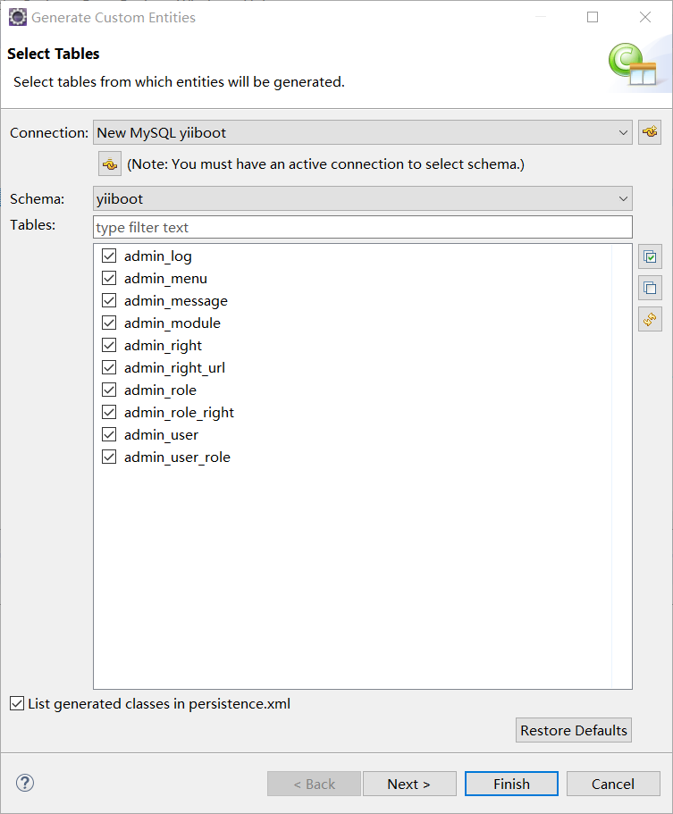Screen dimensions: 673x814
Task: Open the help question mark icon
Action: point(24,784)
